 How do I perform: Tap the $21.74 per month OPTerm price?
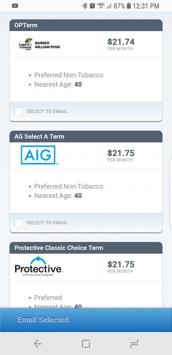click(x=121, y=44)
